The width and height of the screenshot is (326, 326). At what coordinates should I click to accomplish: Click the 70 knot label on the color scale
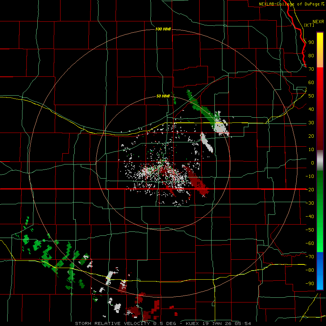(311, 69)
